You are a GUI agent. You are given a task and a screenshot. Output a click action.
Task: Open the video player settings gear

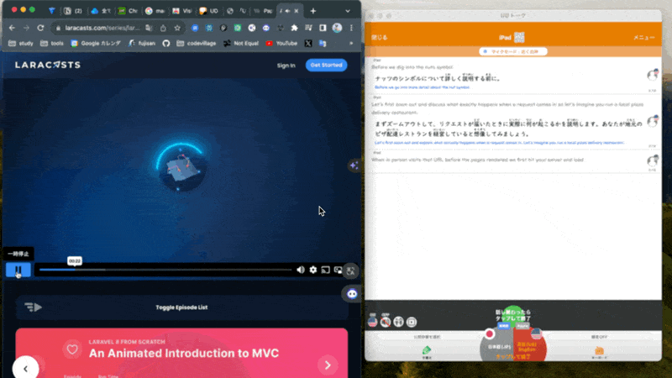point(313,270)
